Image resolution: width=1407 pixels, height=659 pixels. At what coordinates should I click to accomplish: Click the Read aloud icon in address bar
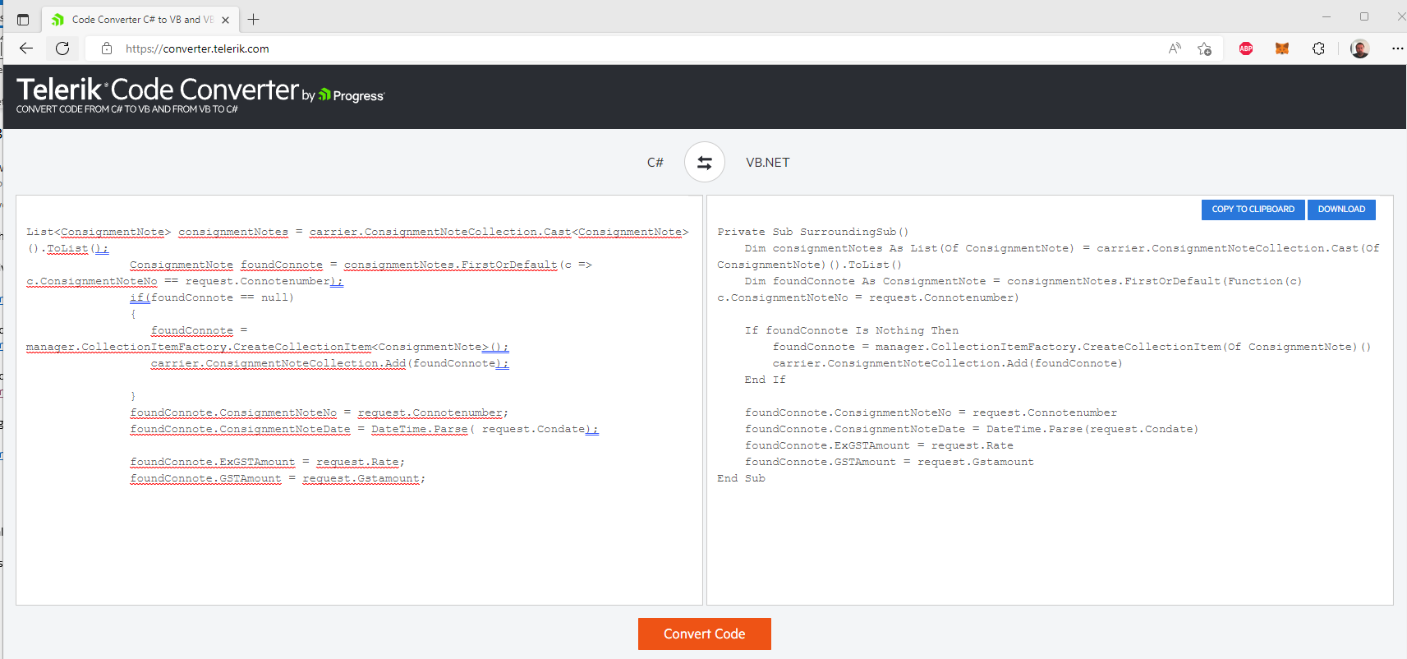1175,48
